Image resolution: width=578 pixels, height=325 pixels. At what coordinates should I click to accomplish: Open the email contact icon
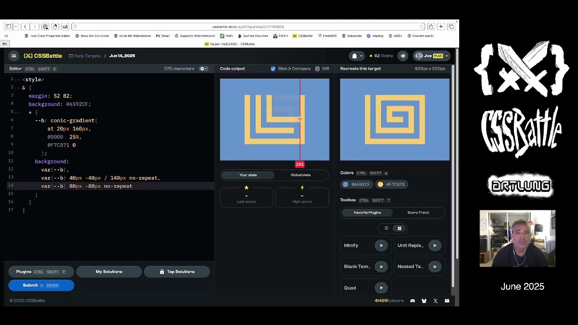[447, 301]
